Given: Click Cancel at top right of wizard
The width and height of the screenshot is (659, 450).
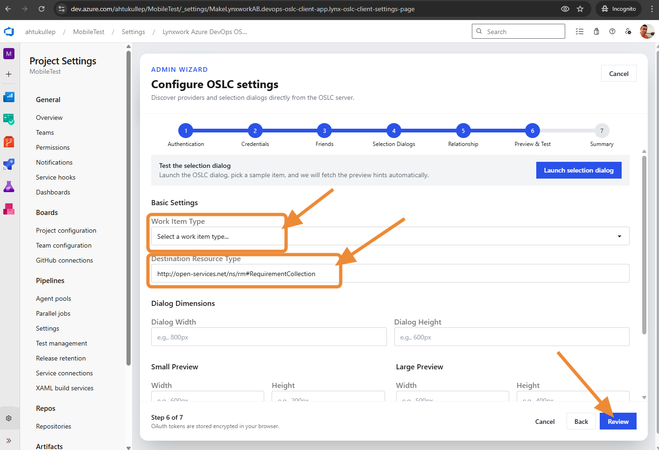Looking at the screenshot, I should point(619,74).
